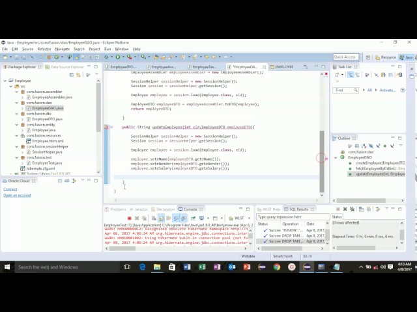The width and height of the screenshot is (417, 312).
Task: Expand the EmployeeDAO.java tree node
Action: point(23,109)
